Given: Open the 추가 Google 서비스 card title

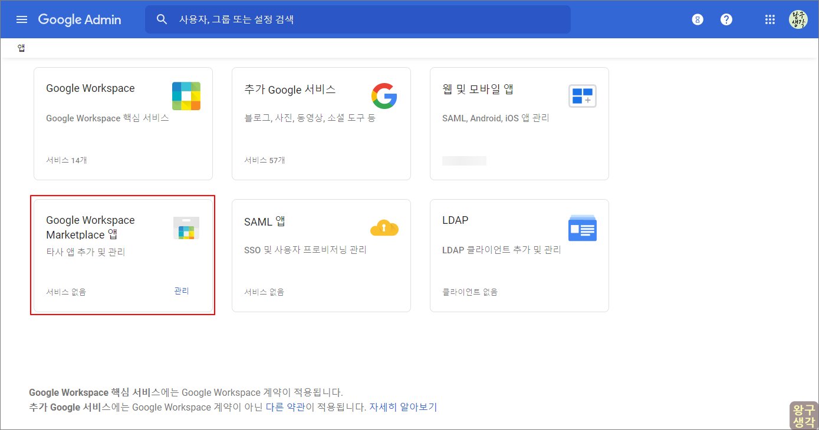Looking at the screenshot, I should 290,90.
